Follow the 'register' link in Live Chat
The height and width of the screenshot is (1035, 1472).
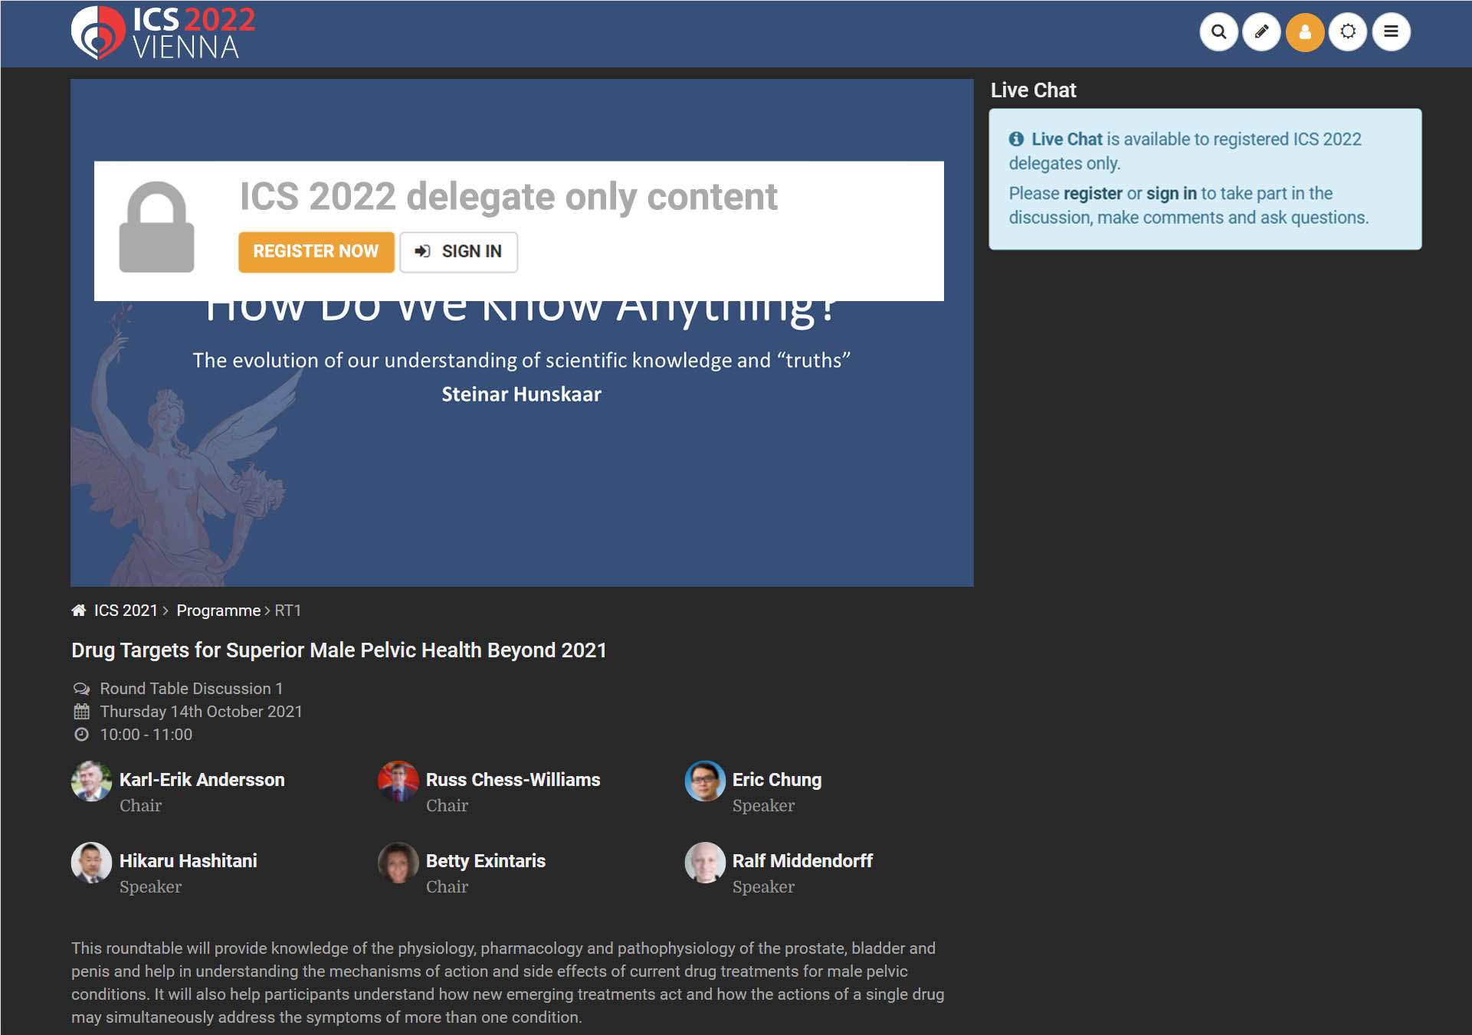click(1093, 194)
